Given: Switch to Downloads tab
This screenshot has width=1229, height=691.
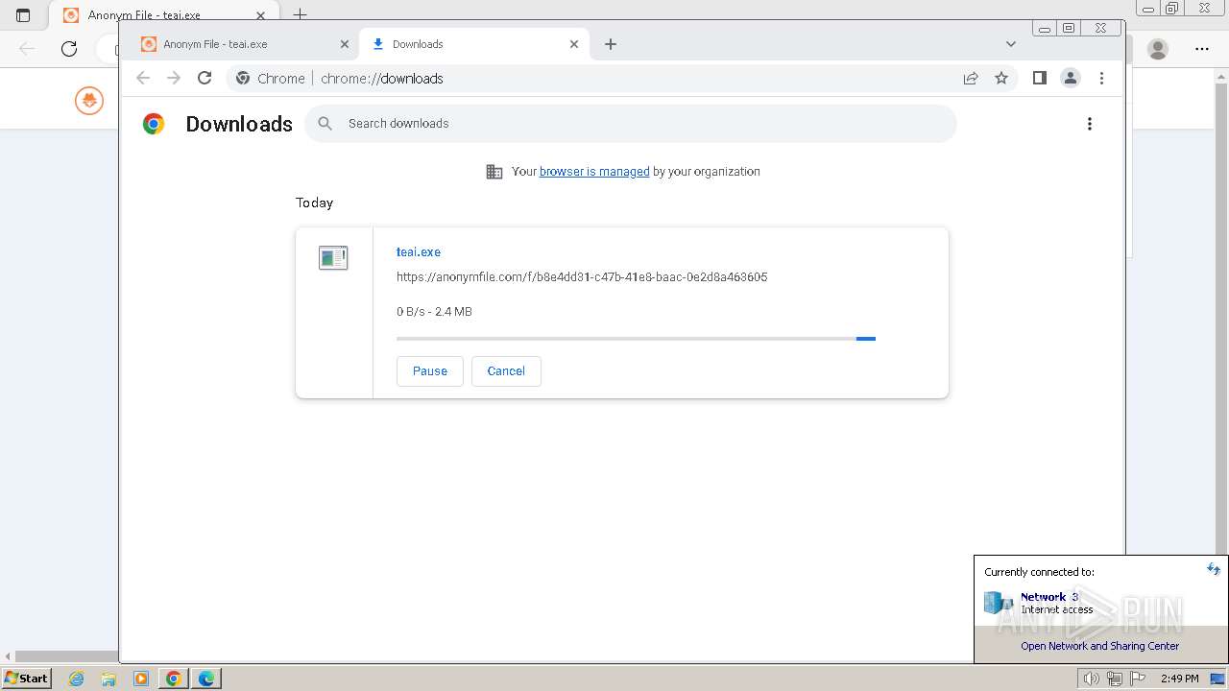Looking at the screenshot, I should click(x=472, y=44).
